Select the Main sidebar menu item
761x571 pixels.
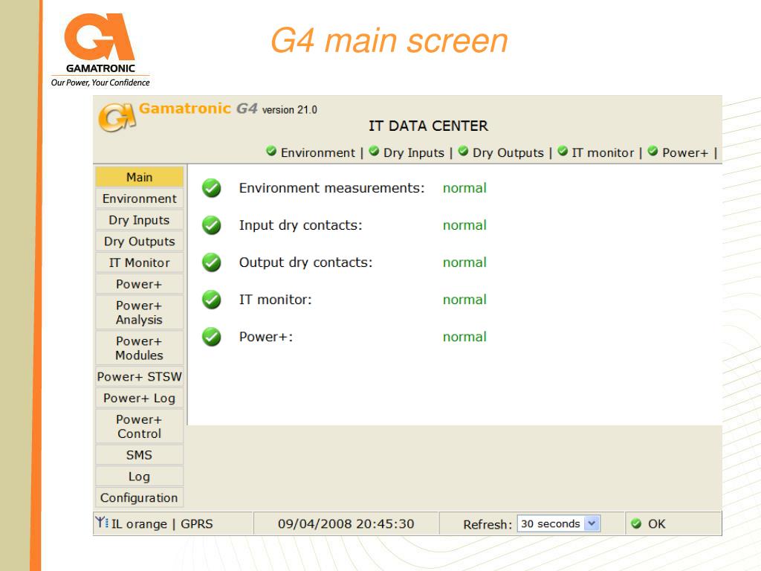139,177
